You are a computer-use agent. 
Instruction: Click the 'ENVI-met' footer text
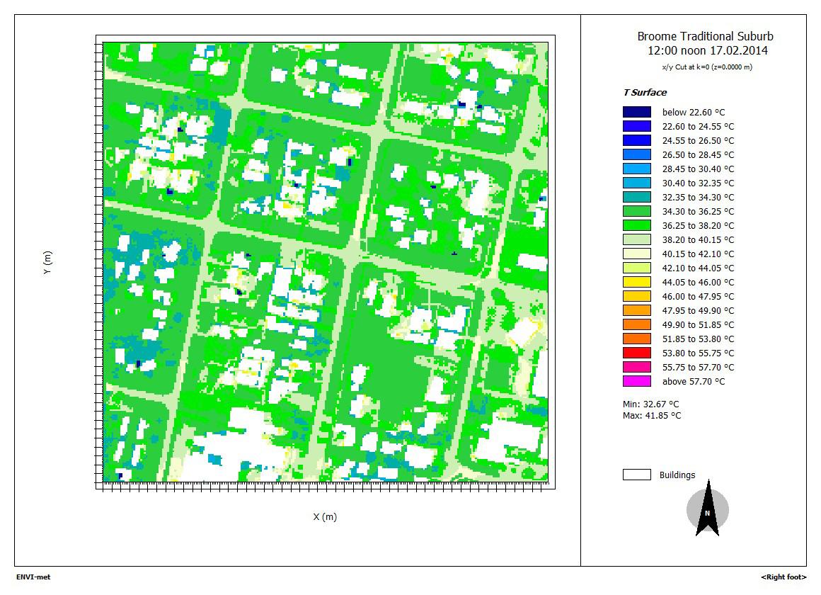[x=33, y=577]
